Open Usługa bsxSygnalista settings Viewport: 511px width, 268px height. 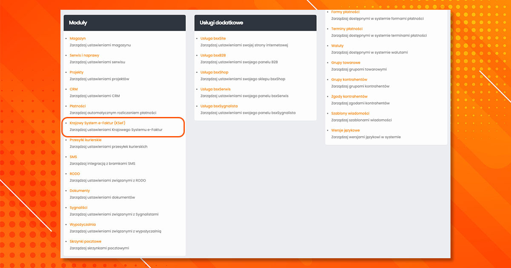tap(219, 106)
